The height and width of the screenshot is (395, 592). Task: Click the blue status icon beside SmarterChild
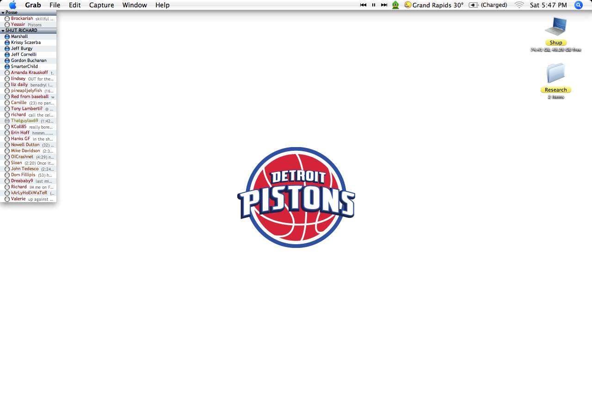(x=7, y=67)
